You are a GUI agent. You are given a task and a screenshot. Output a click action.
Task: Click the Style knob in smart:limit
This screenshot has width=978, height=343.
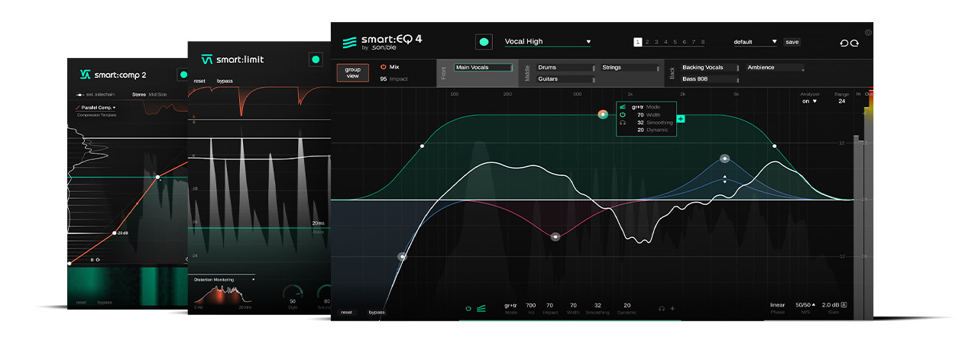293,292
